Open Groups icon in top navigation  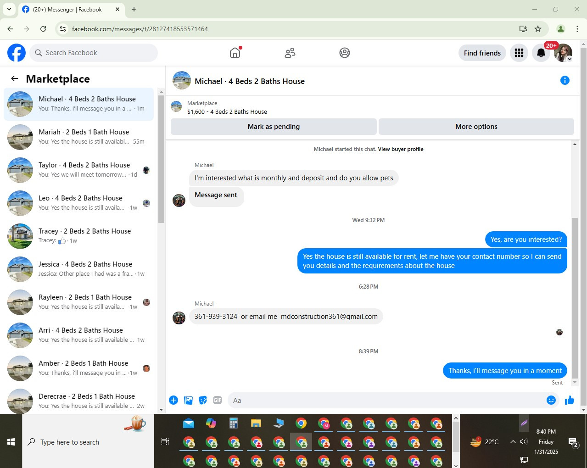pos(345,53)
